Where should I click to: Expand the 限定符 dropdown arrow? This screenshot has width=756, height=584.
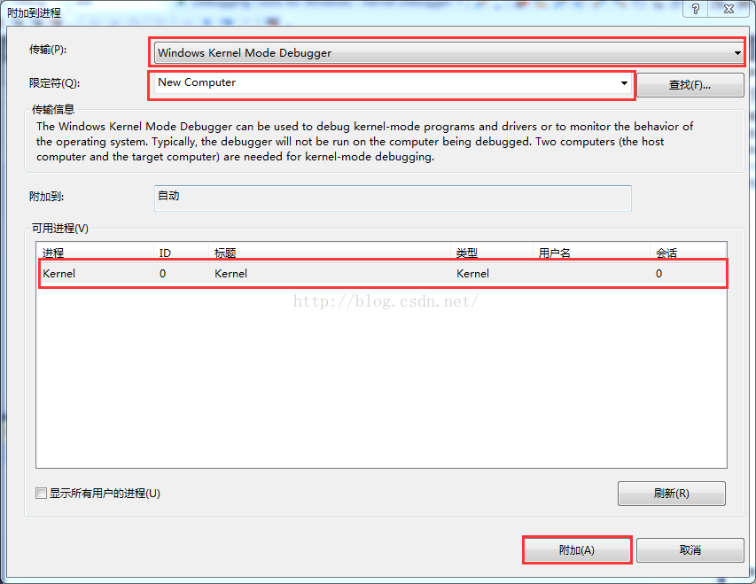click(x=624, y=83)
